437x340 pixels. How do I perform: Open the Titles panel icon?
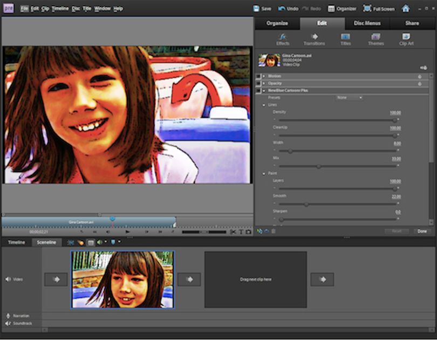(345, 39)
